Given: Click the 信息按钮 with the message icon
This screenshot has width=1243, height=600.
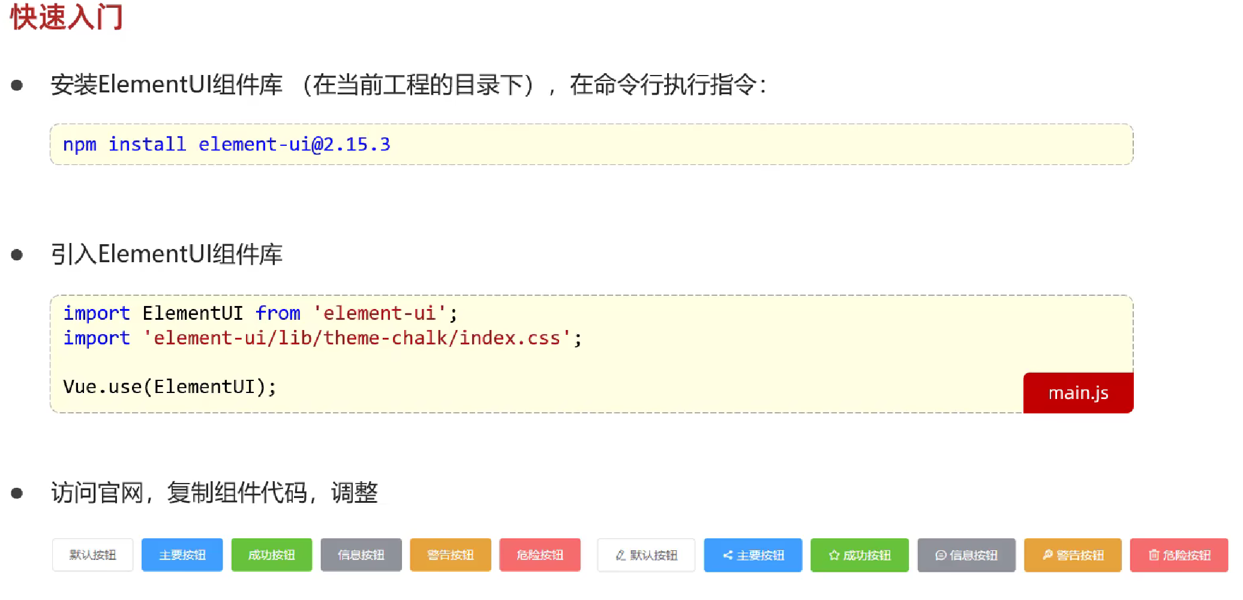Looking at the screenshot, I should [966, 555].
